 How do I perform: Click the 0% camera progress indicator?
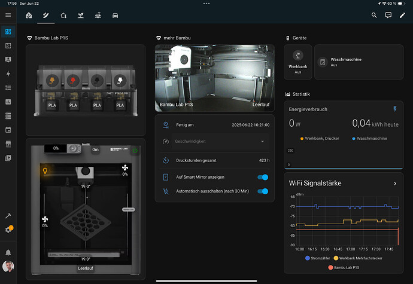56,148
